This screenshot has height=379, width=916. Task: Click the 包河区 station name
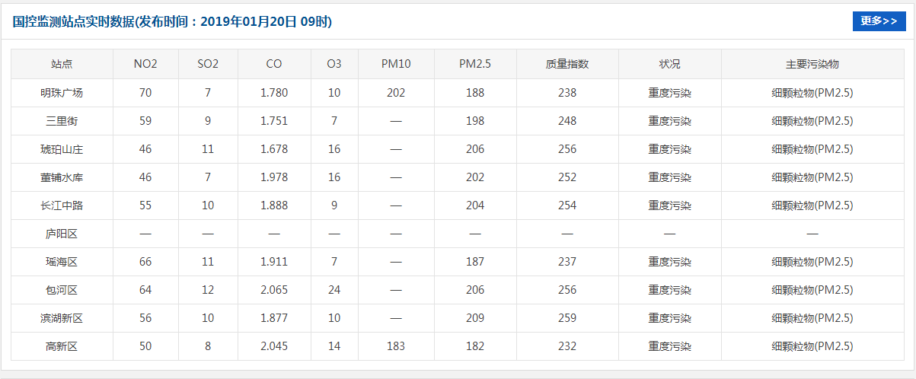(x=62, y=290)
